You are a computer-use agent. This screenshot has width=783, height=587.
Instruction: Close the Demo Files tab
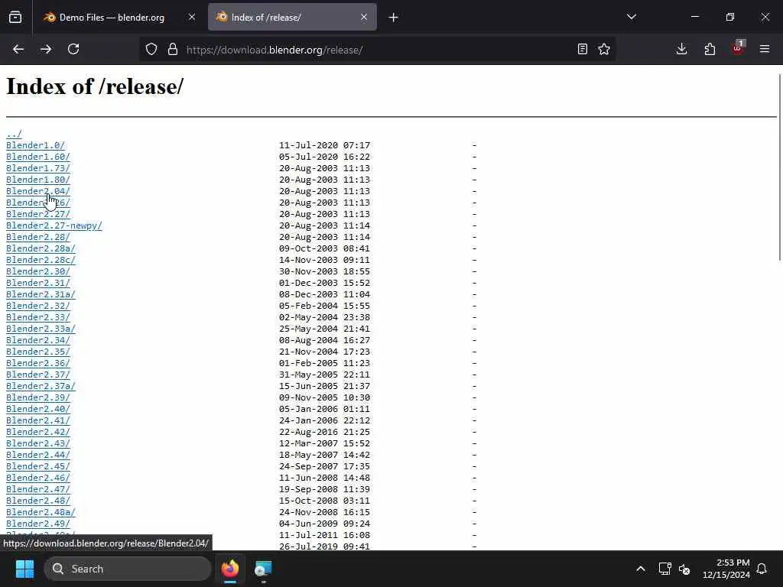[192, 18]
